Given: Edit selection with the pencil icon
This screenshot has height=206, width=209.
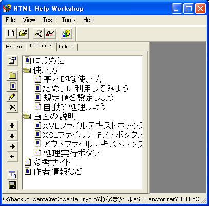Looking at the screenshot, I should click(12, 96).
